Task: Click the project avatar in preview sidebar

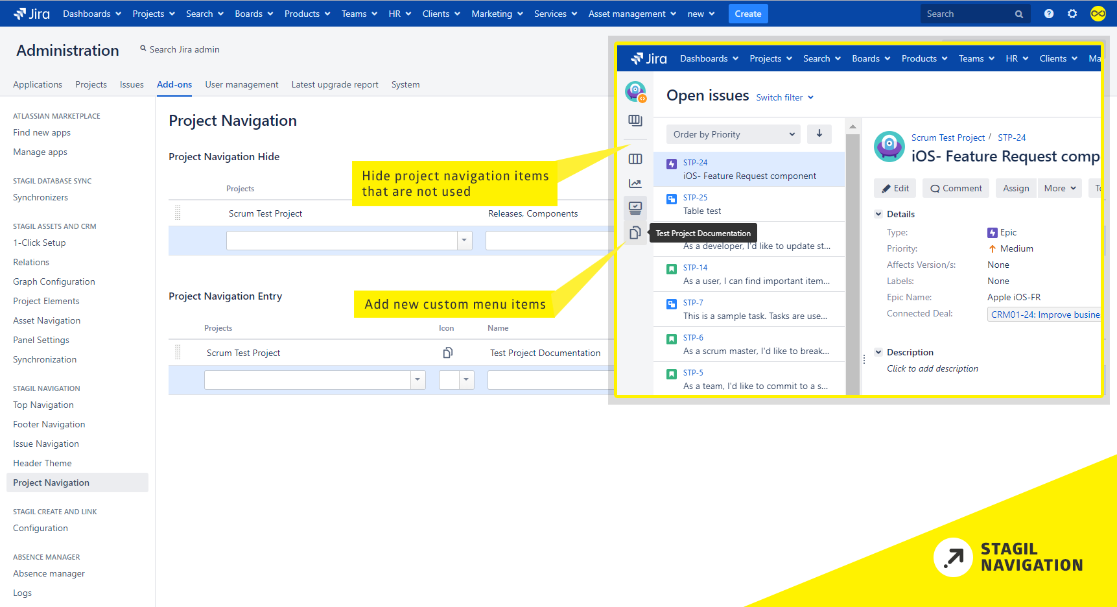Action: pyautogui.click(x=635, y=91)
